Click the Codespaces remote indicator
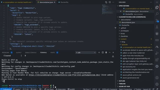The height and width of the screenshot is (90, 160). [6, 89]
